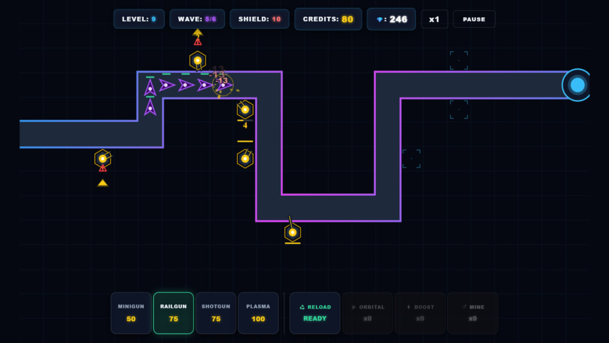Screen dimensions: 609x343
Task: Select the empty tower slot near top right
Action: coord(459,60)
